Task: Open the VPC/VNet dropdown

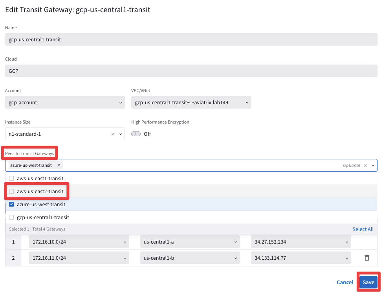Action: [191, 103]
